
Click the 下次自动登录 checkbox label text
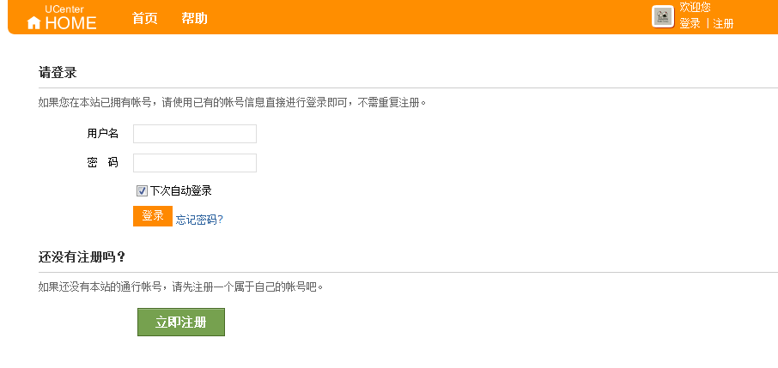tap(181, 191)
